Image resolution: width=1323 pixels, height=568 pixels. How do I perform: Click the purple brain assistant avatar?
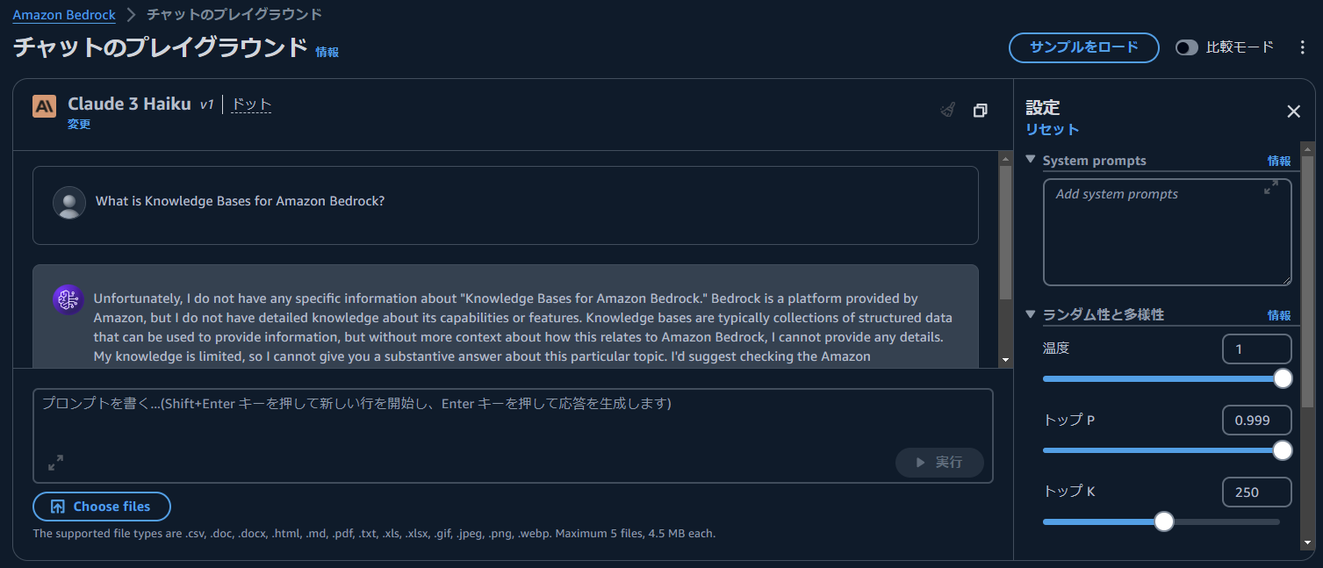(x=68, y=299)
